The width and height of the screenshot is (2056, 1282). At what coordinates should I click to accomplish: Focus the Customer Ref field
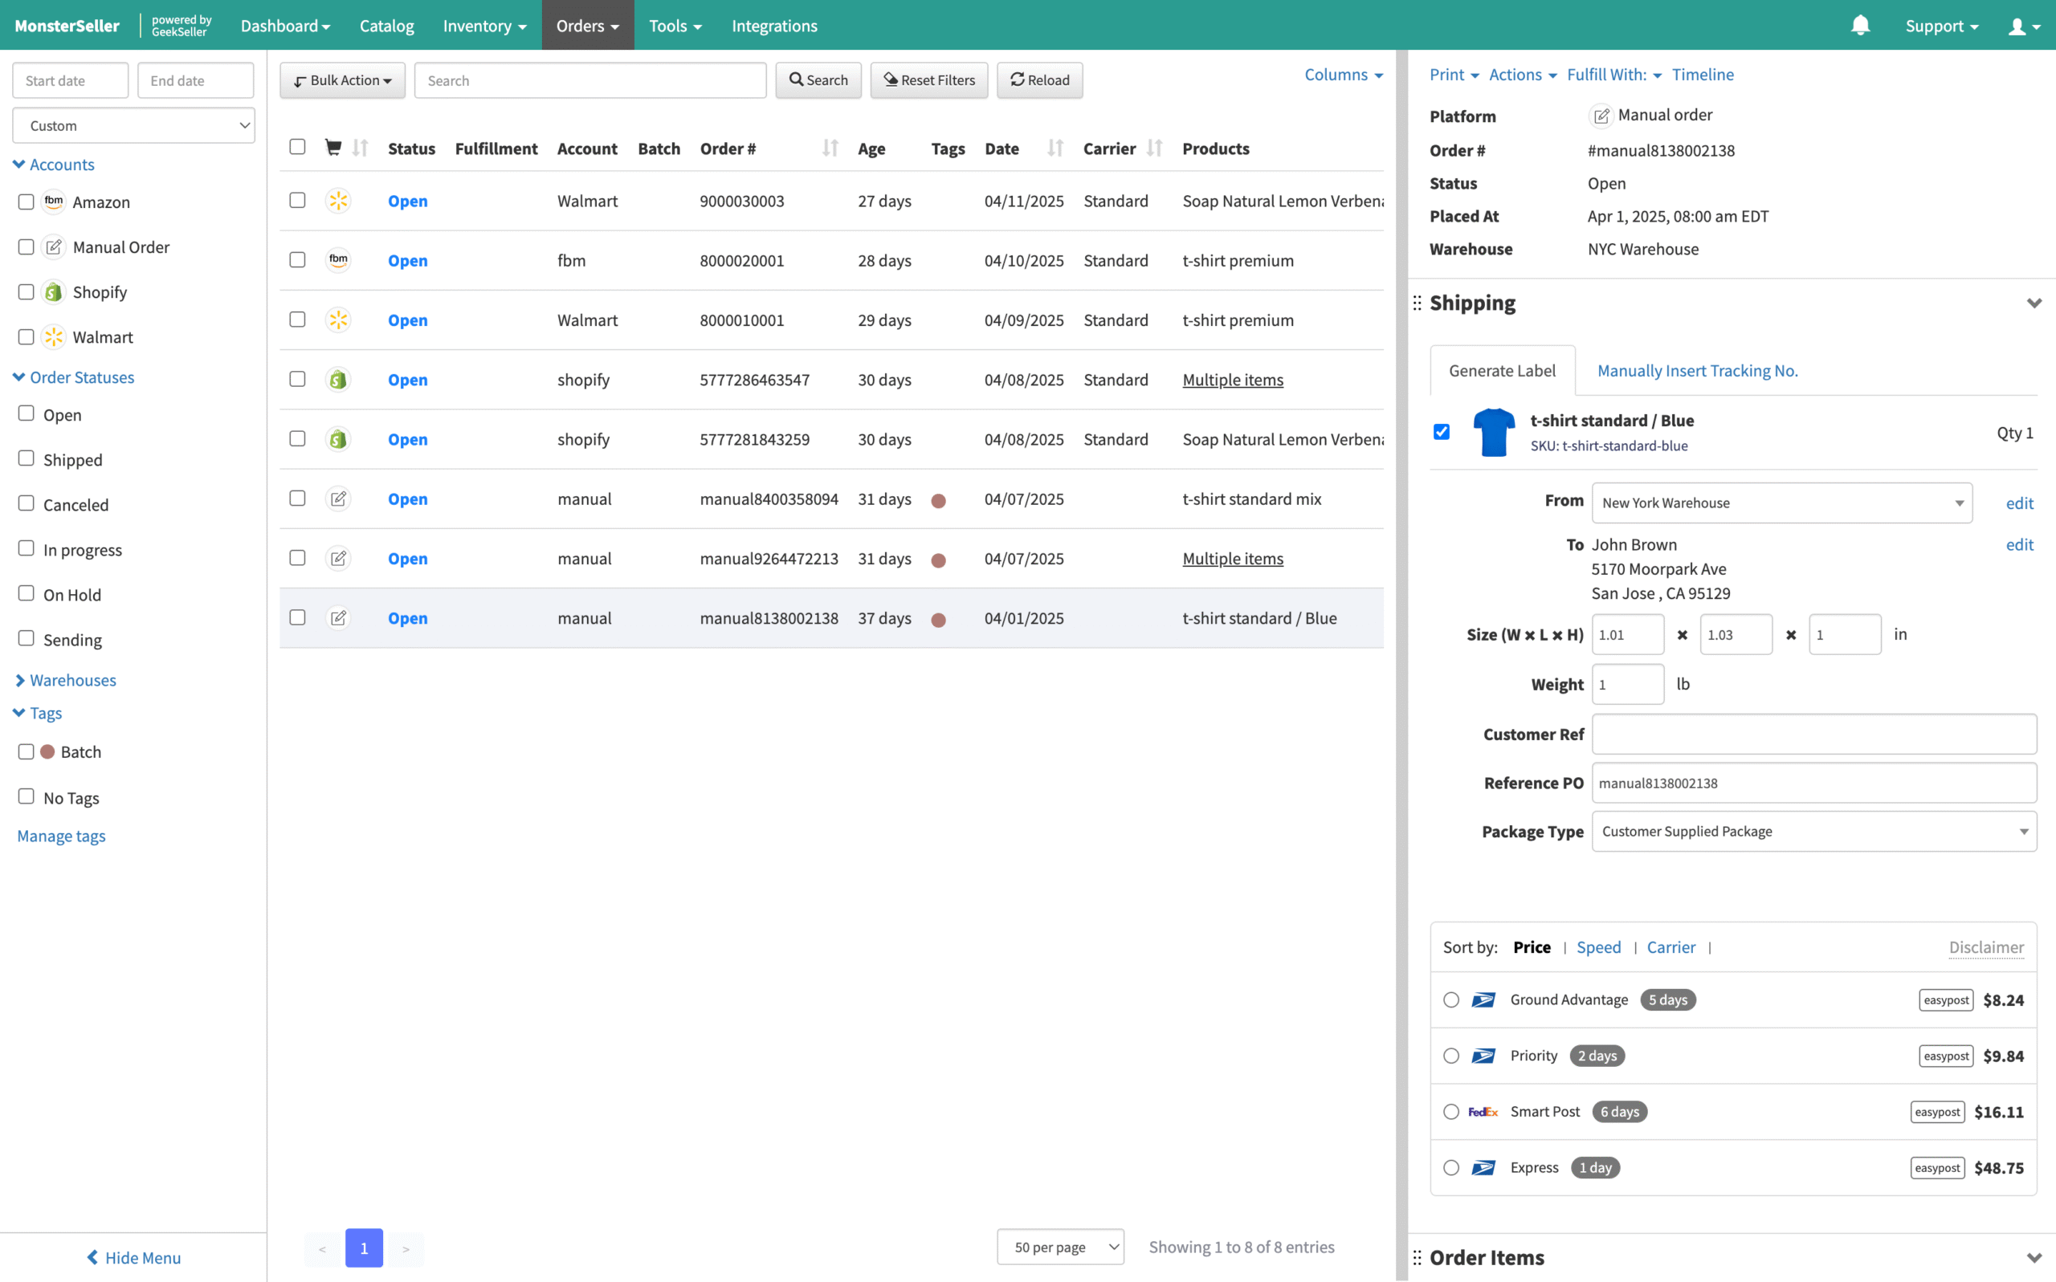tap(1813, 734)
